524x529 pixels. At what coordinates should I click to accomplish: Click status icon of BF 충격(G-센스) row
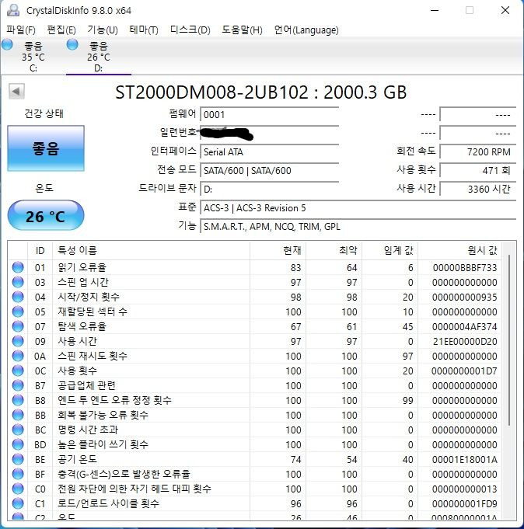[x=18, y=474]
